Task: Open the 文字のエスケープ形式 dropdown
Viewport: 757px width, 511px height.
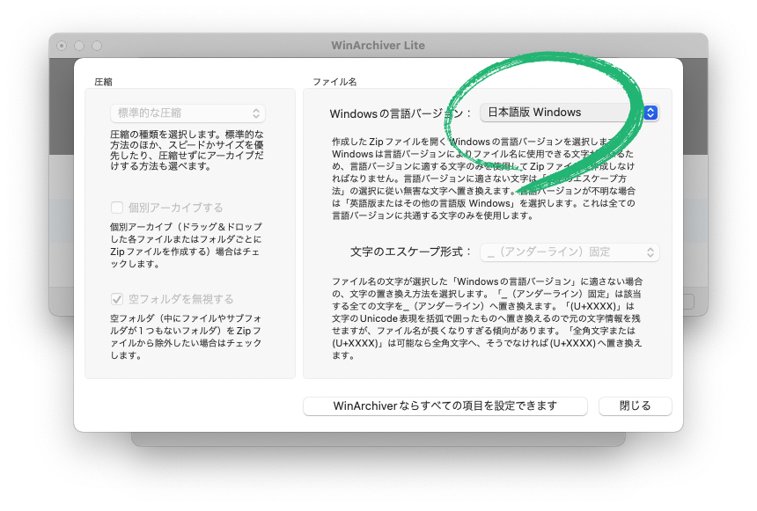Action: (x=570, y=252)
